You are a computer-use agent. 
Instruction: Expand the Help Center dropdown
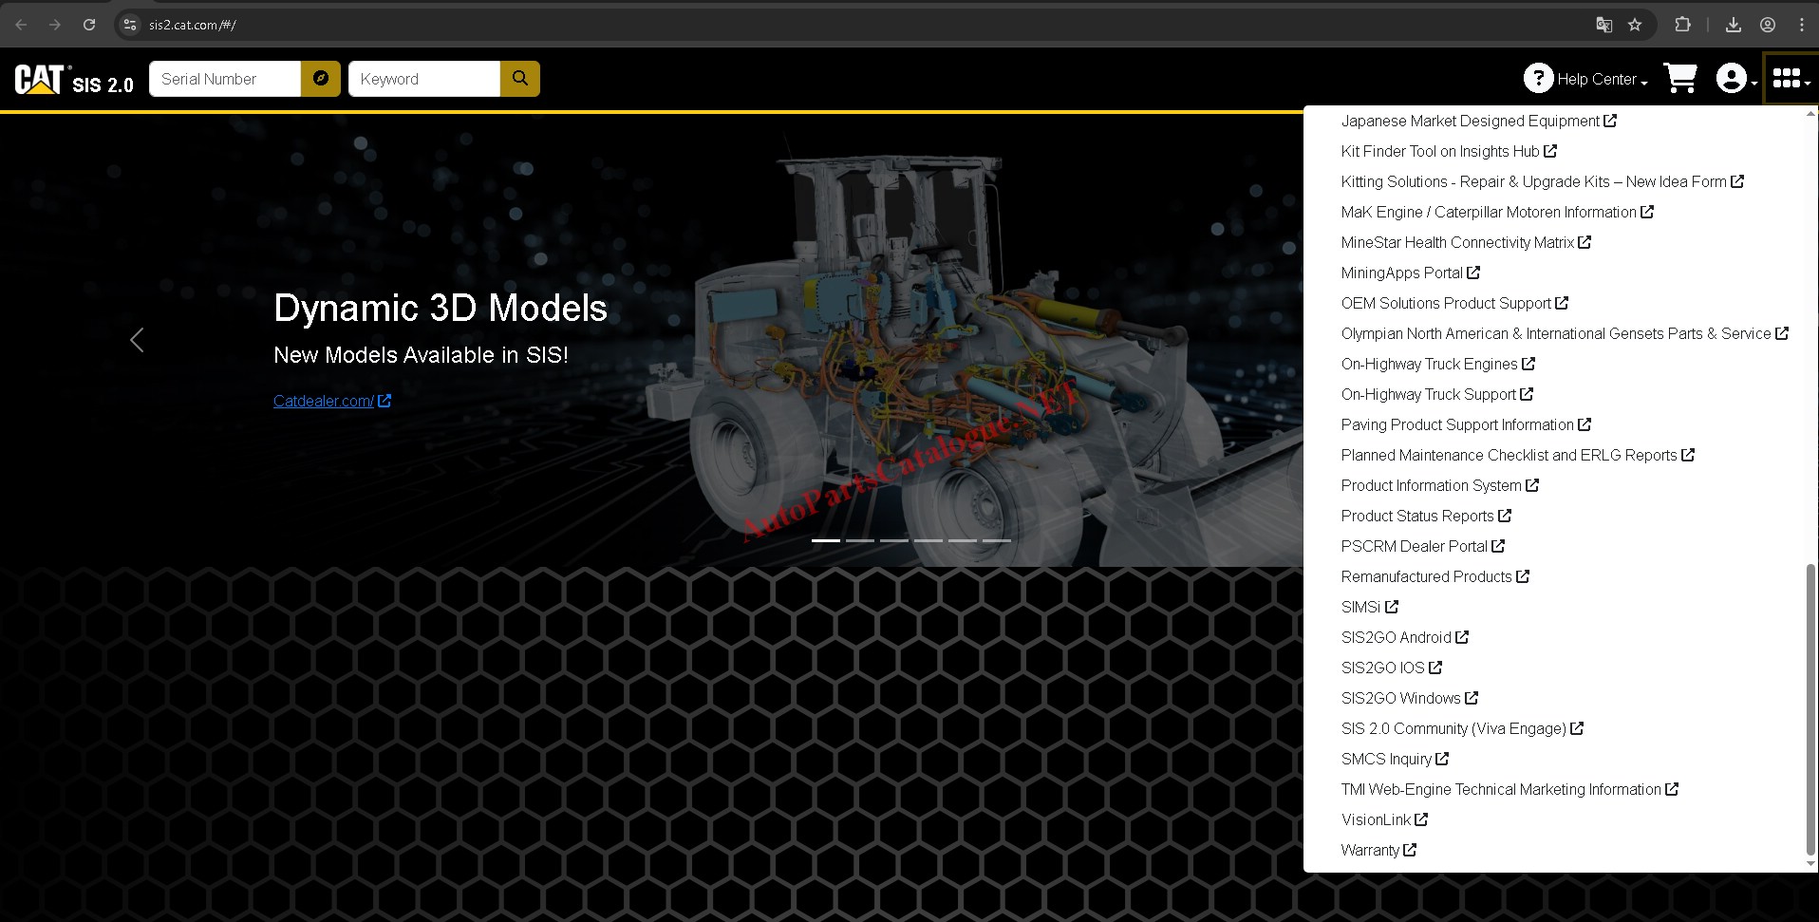click(x=1586, y=79)
